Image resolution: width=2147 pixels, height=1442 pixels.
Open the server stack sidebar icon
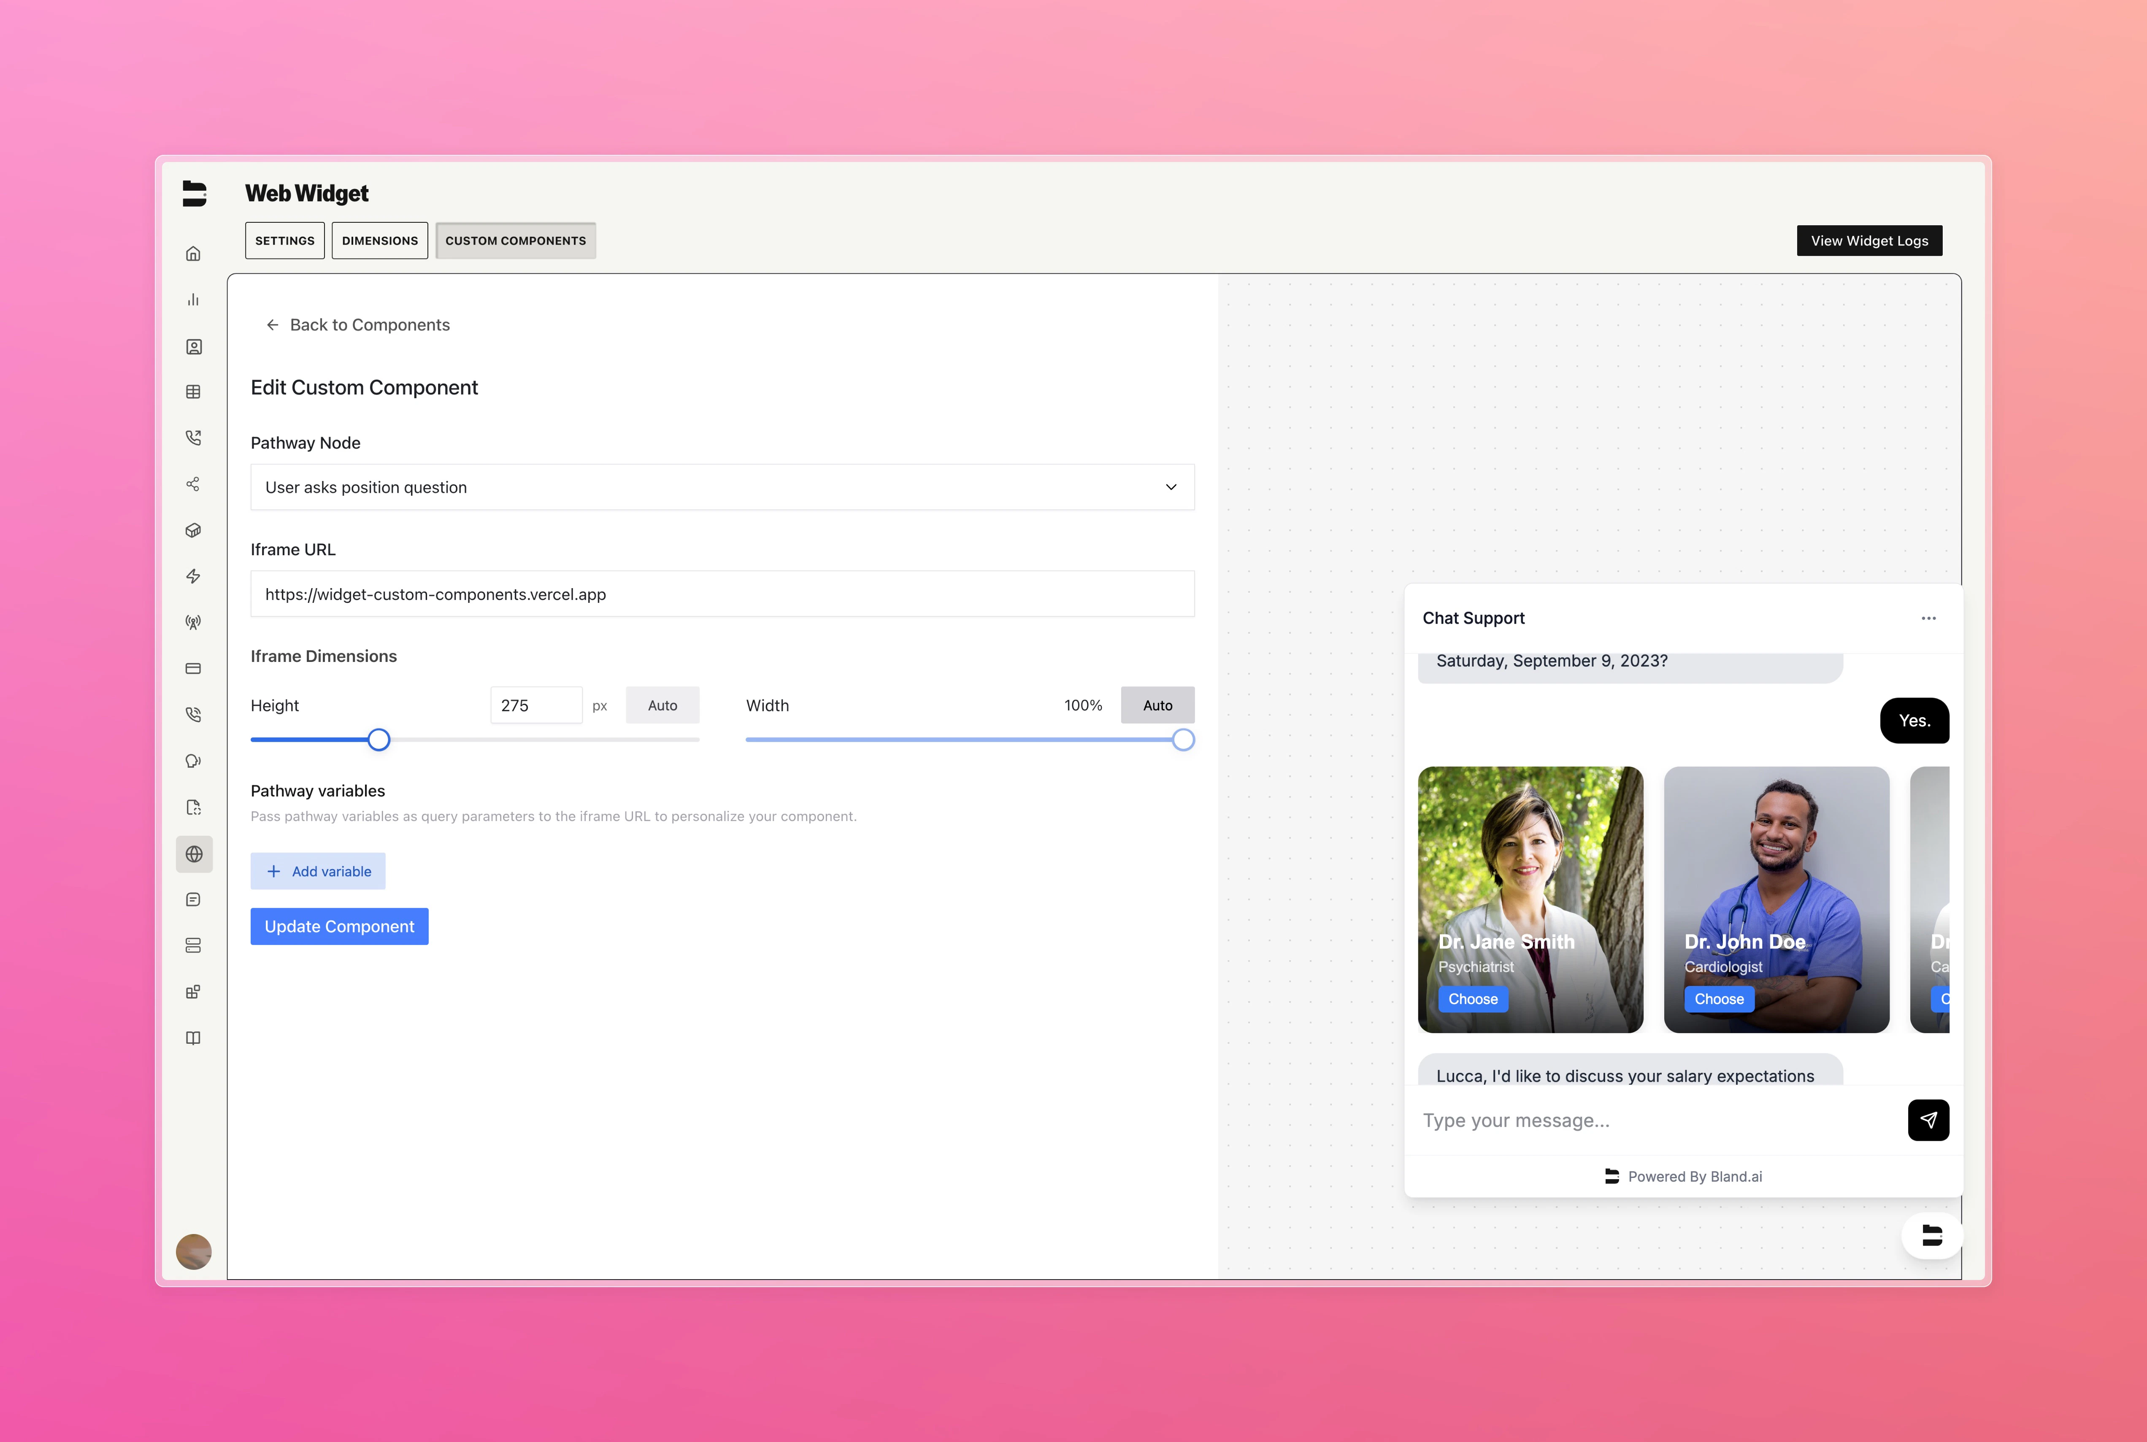click(x=193, y=945)
